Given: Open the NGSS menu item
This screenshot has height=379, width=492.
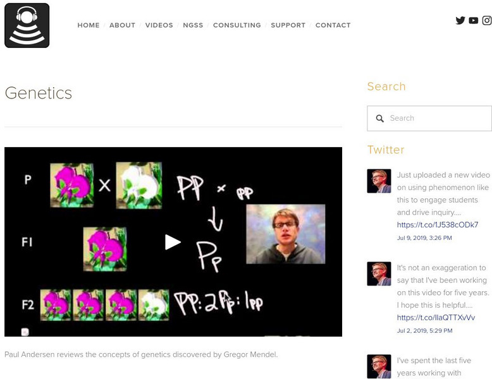Looking at the screenshot, I should coord(193,25).
